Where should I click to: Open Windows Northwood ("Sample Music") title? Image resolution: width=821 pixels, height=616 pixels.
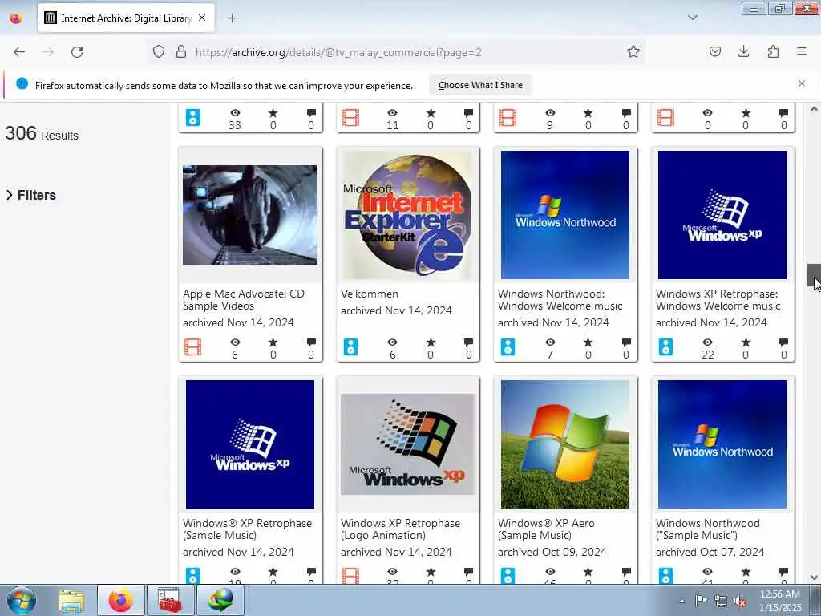[x=707, y=529]
